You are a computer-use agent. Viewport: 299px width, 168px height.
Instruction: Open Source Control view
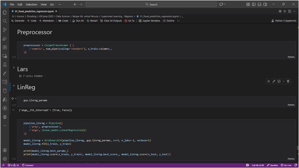[5, 30]
